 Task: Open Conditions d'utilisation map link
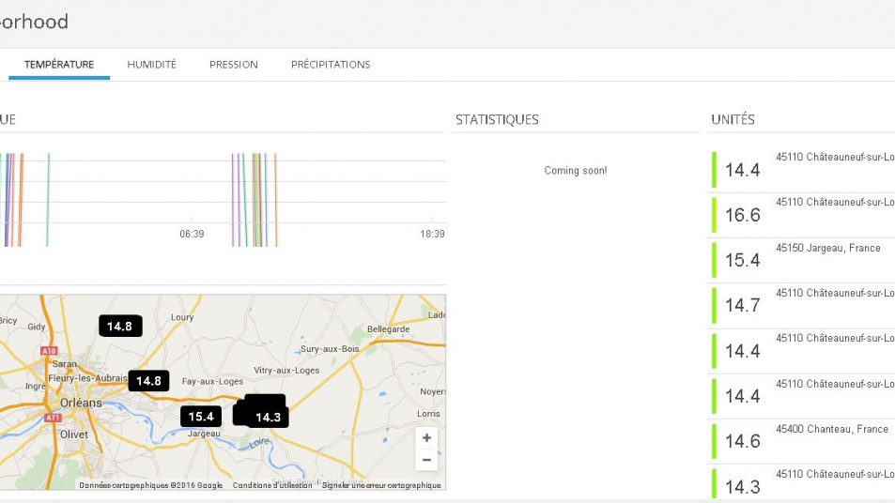click(272, 485)
